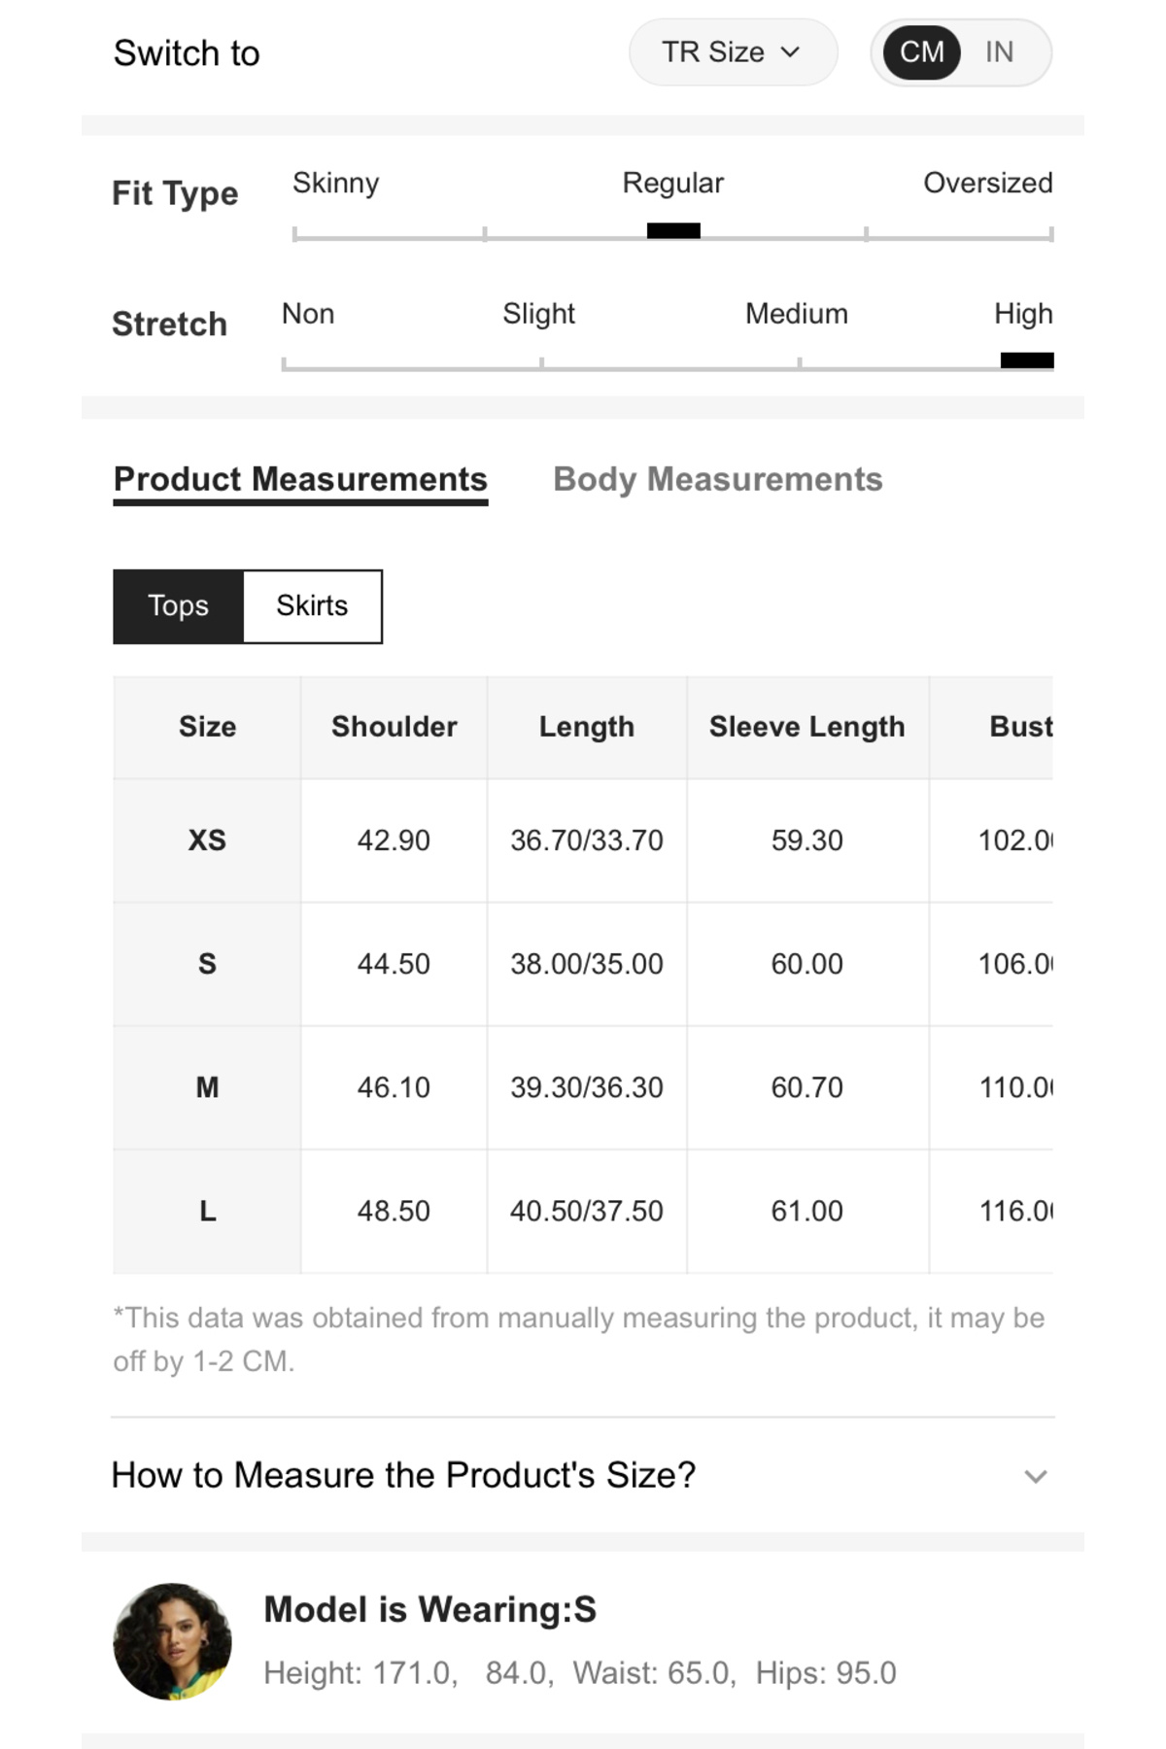Show the Tops measurements
The image size is (1166, 1749).
tap(178, 606)
